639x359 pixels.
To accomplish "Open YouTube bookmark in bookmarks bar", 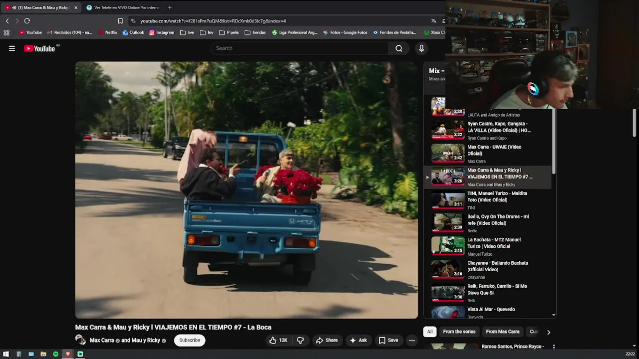I will coord(30,32).
